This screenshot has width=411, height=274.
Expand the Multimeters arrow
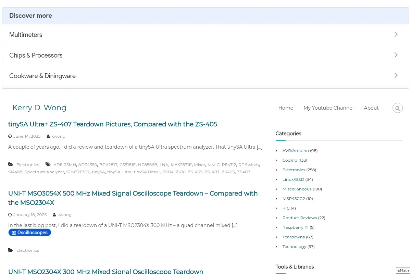396,34
